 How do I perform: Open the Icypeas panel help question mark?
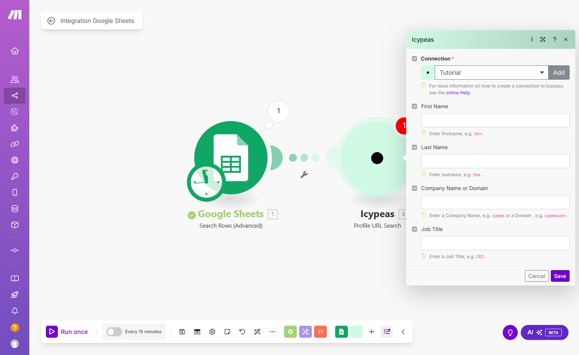click(555, 39)
